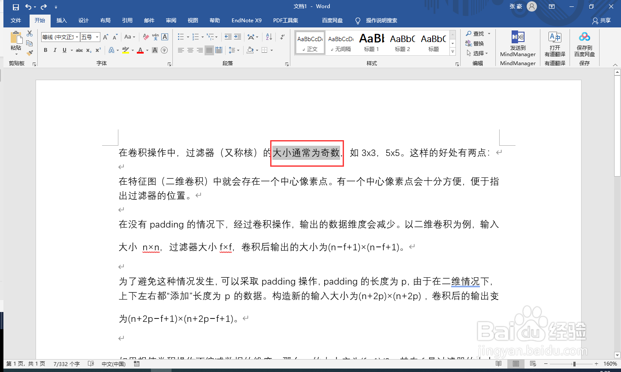Click the 操作说明搜索 search field
The image size is (621, 372).
pos(381,21)
